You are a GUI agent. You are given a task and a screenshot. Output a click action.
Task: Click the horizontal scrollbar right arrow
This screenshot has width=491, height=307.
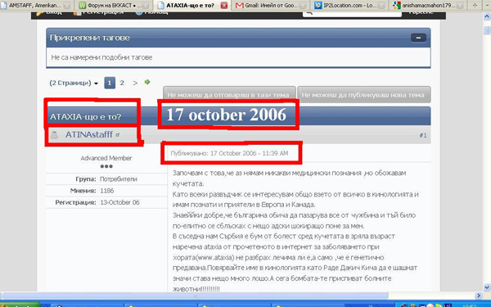[479, 296]
